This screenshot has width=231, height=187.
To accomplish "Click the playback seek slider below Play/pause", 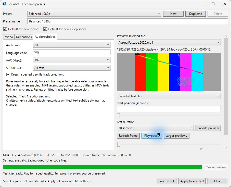I will coord(168,144).
